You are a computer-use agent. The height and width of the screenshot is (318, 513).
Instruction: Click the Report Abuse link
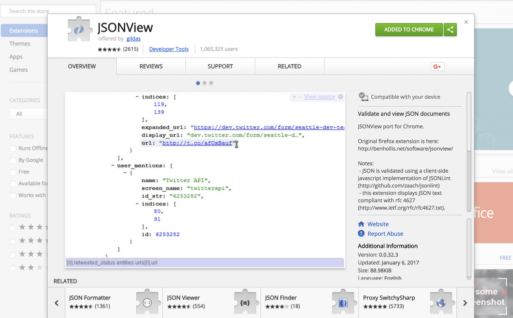(x=385, y=233)
